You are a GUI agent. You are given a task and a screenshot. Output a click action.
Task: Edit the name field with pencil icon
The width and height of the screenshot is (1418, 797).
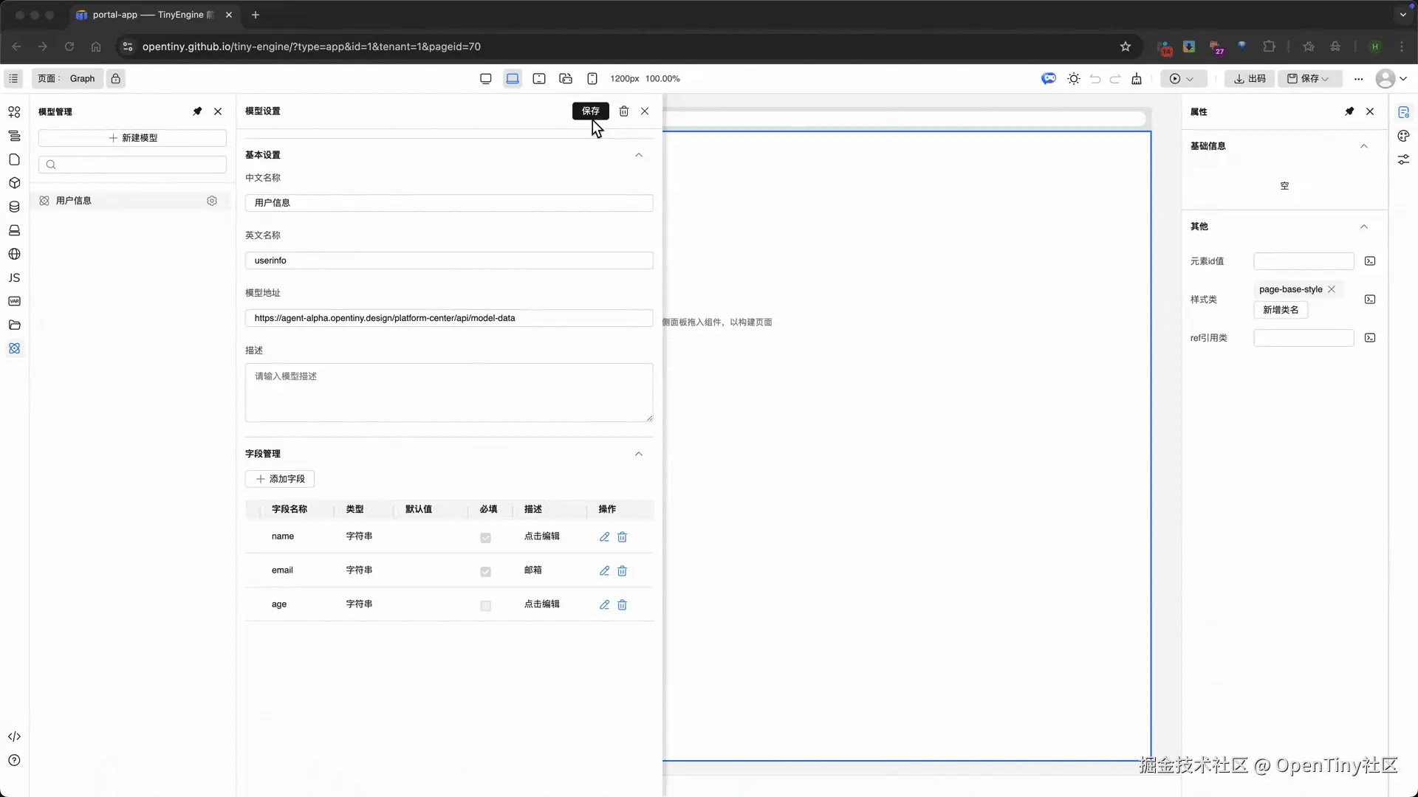point(604,536)
